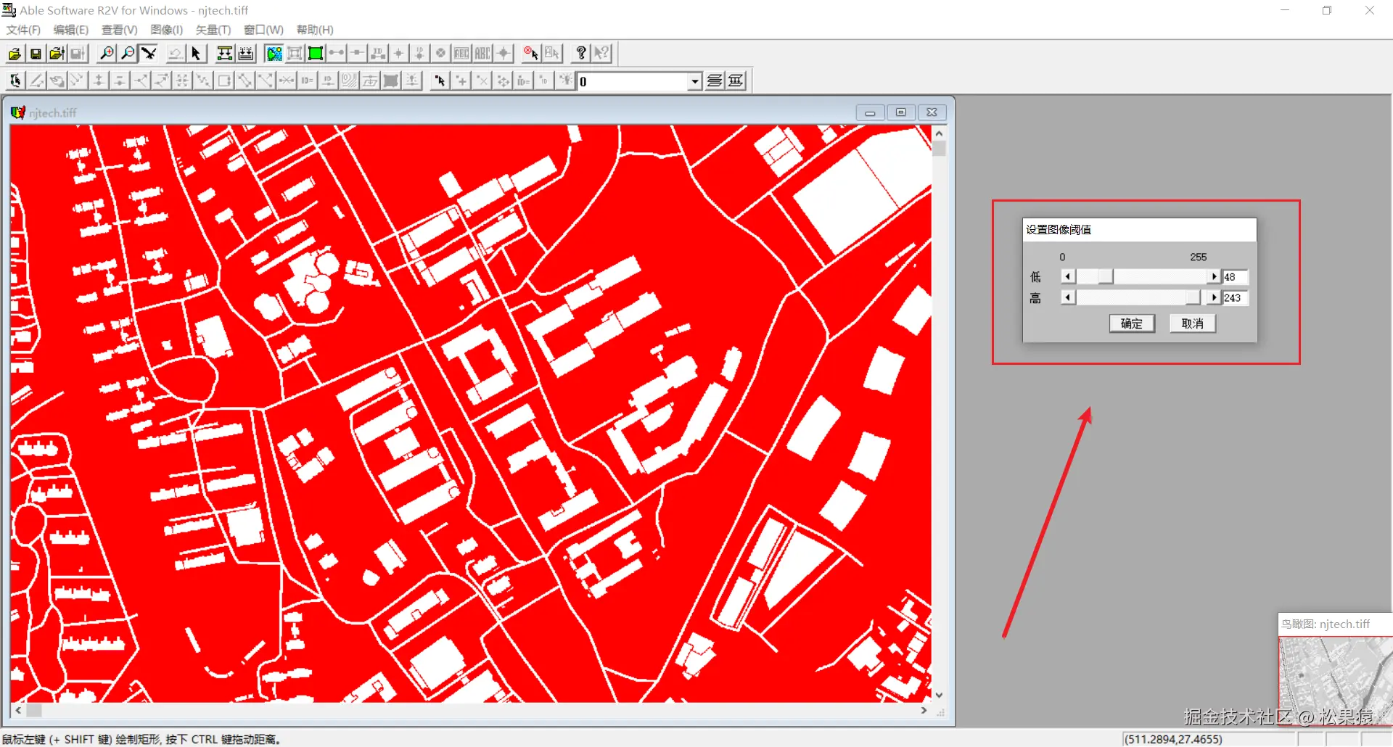Click the 设置图像阈值 dialog title

click(x=1059, y=230)
